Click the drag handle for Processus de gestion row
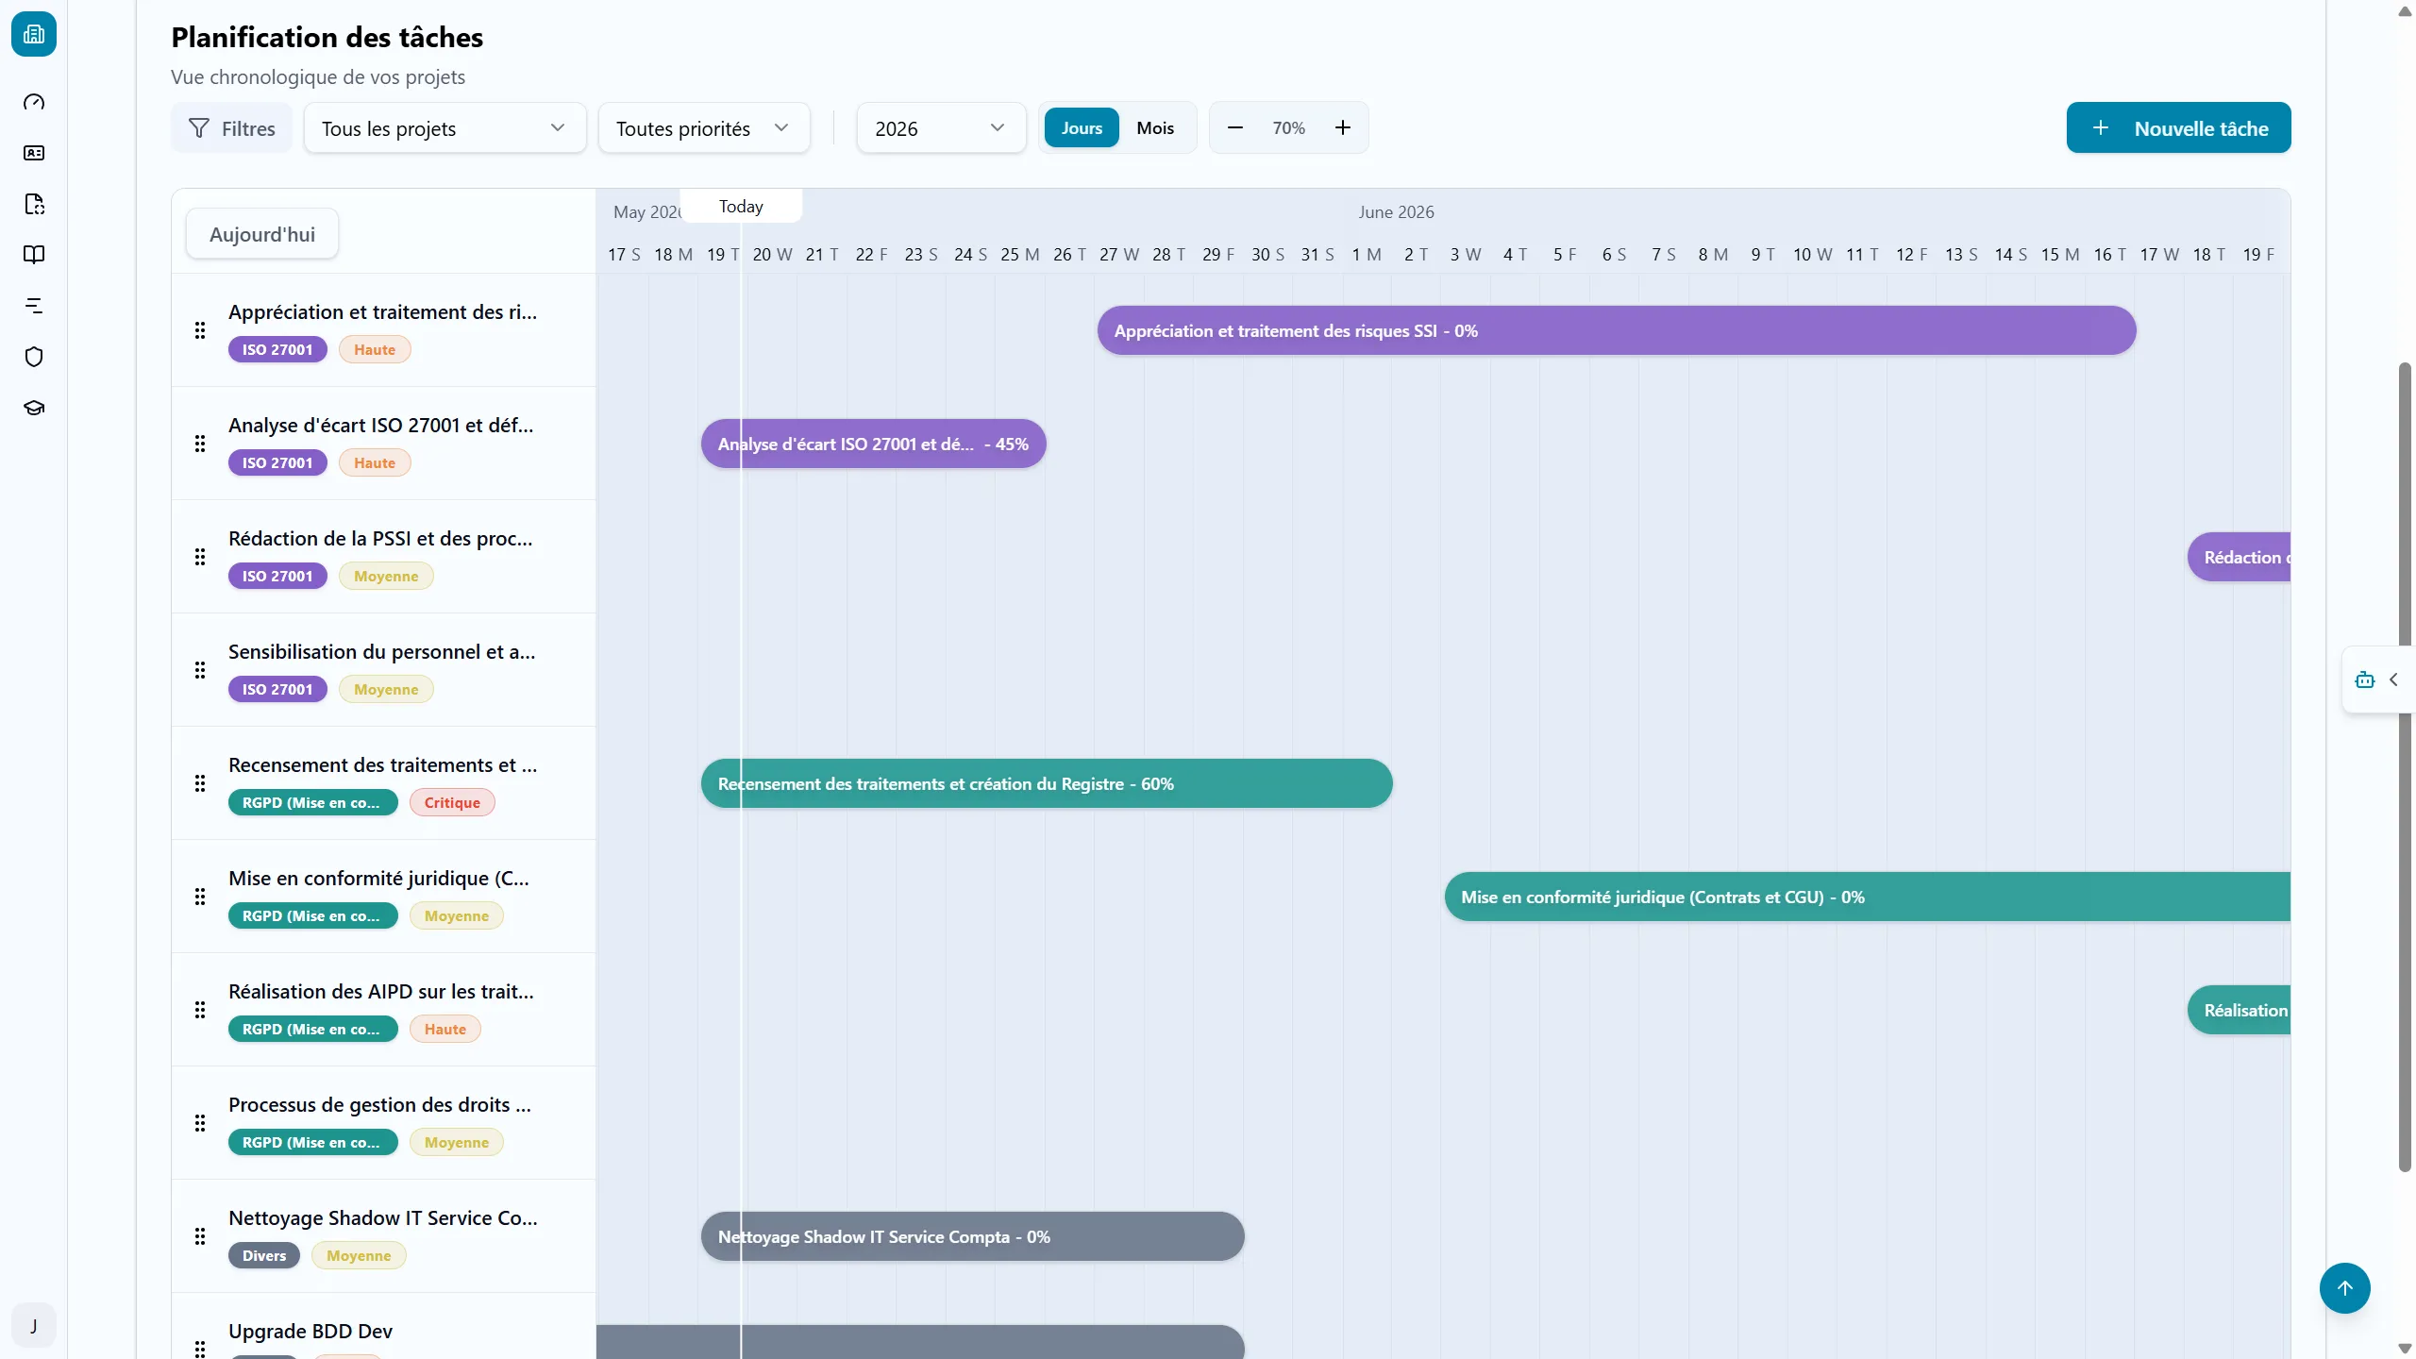This screenshot has width=2416, height=1359. pyautogui.click(x=200, y=1123)
